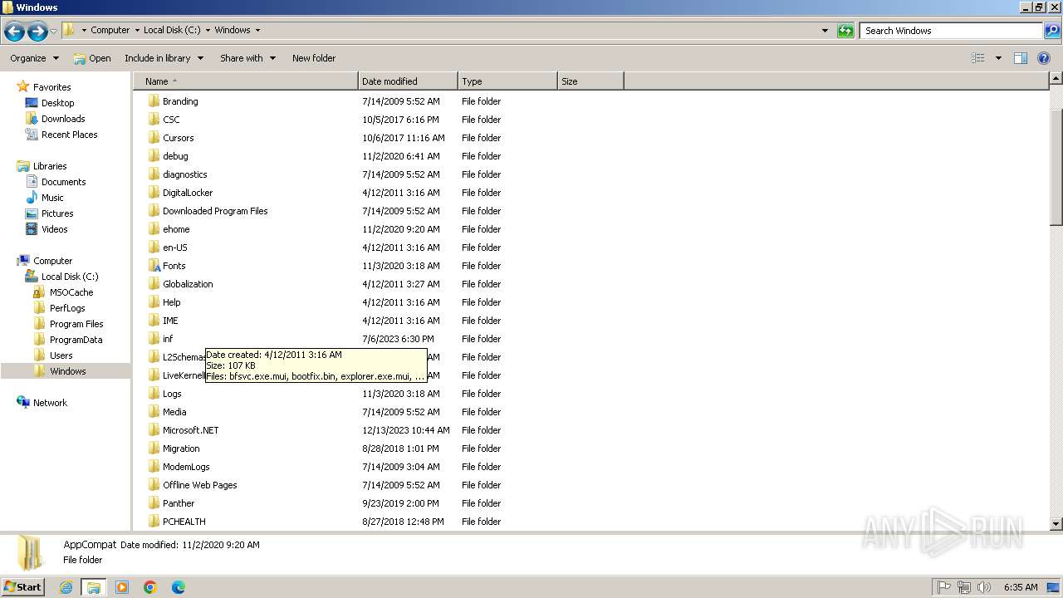Launch Microsoft Edge from the taskbar
1063x598 pixels.
(x=178, y=587)
